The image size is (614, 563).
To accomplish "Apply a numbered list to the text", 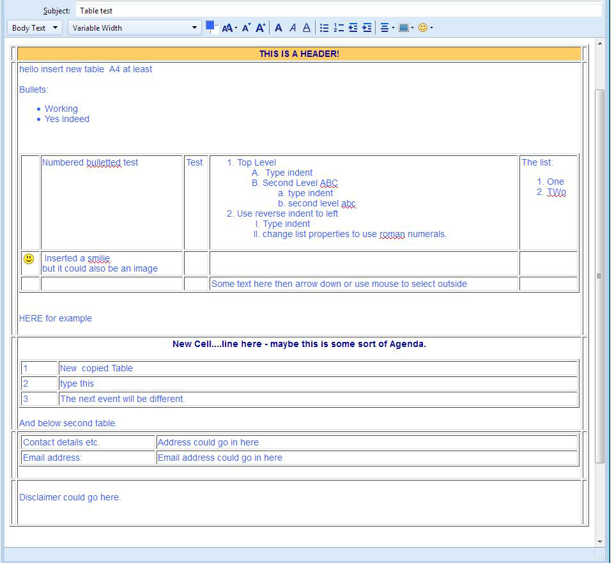I will point(338,27).
